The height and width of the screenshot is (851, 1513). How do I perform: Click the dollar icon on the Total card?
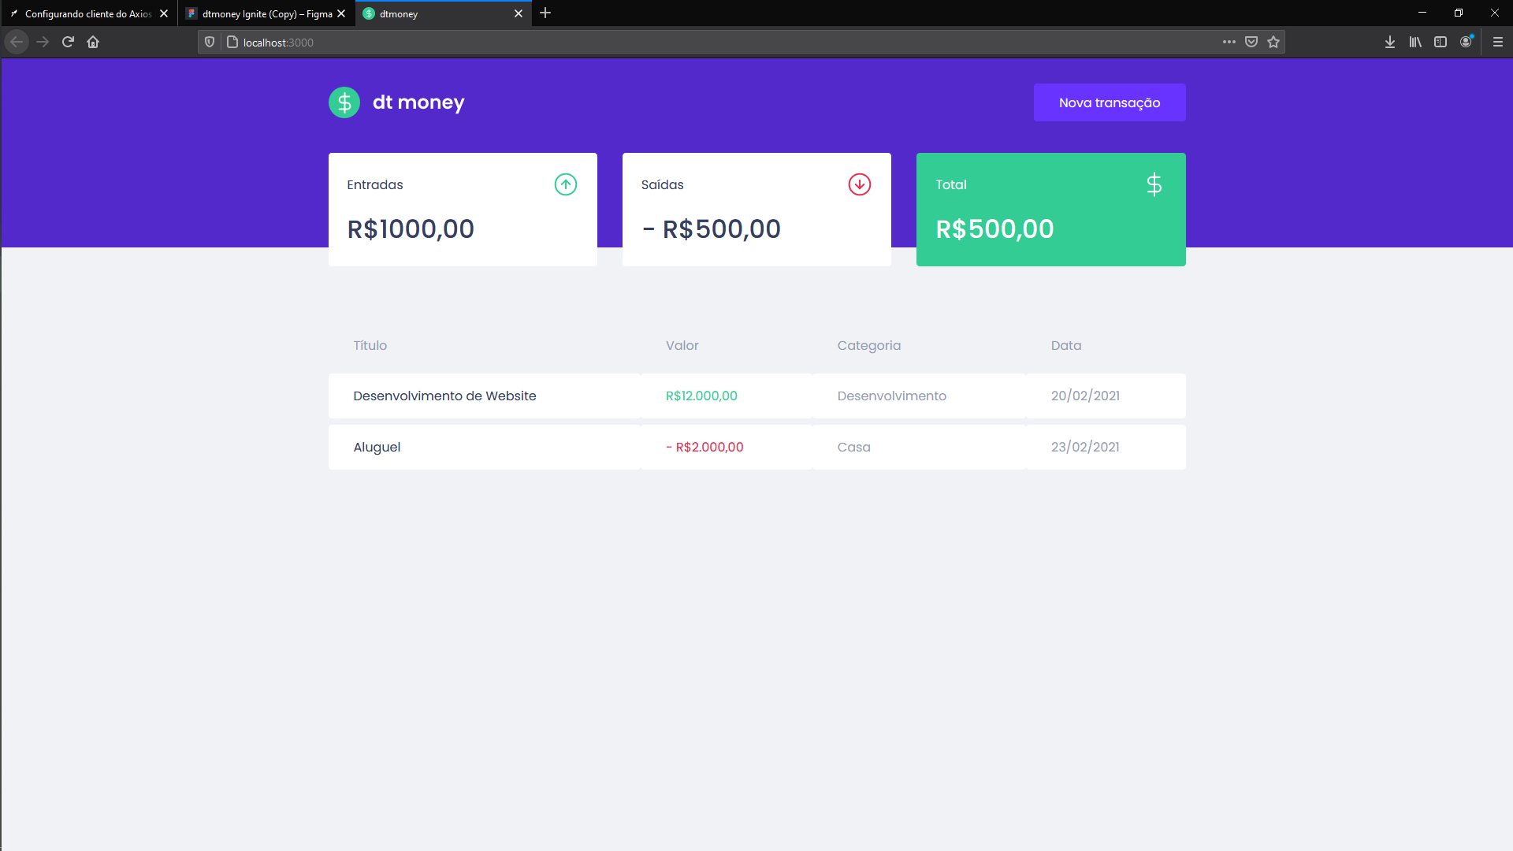tap(1154, 184)
